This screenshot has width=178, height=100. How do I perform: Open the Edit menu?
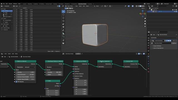tap(7, 4)
